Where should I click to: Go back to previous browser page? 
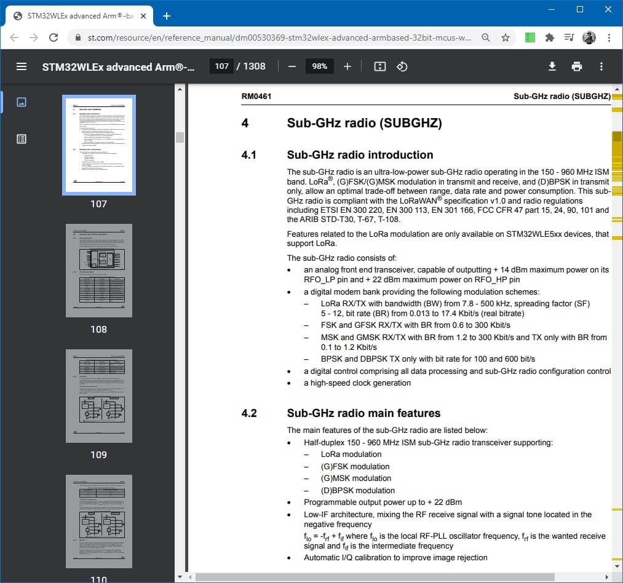(14, 38)
